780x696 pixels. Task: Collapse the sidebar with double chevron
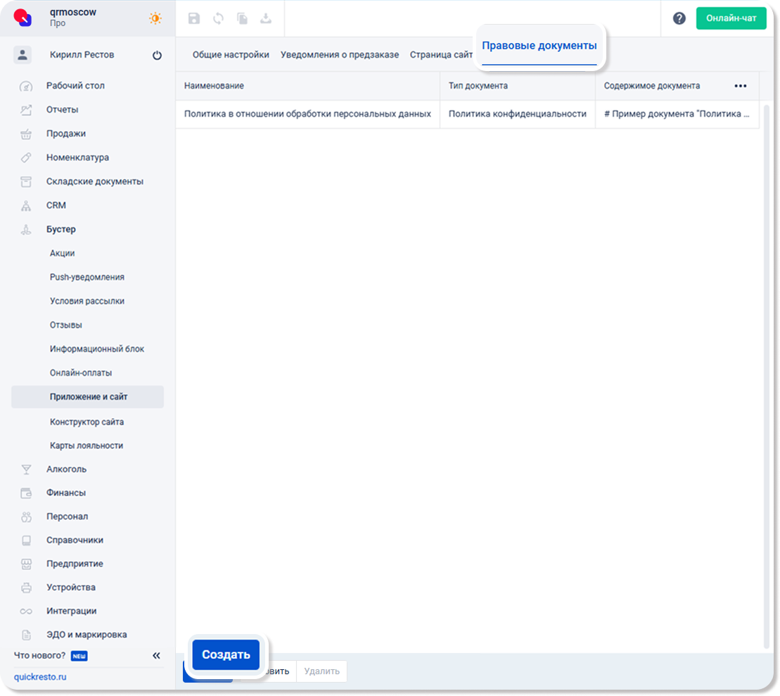156,656
